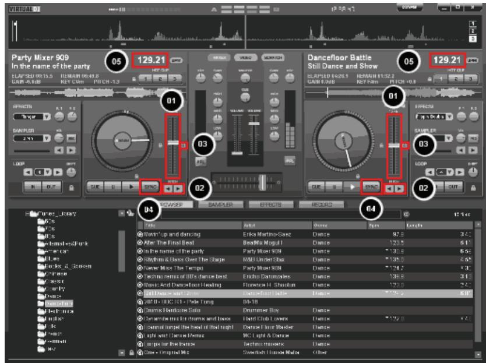The image size is (486, 363).
Task: Toggle the left deck pitch lock icon
Action: [160, 145]
